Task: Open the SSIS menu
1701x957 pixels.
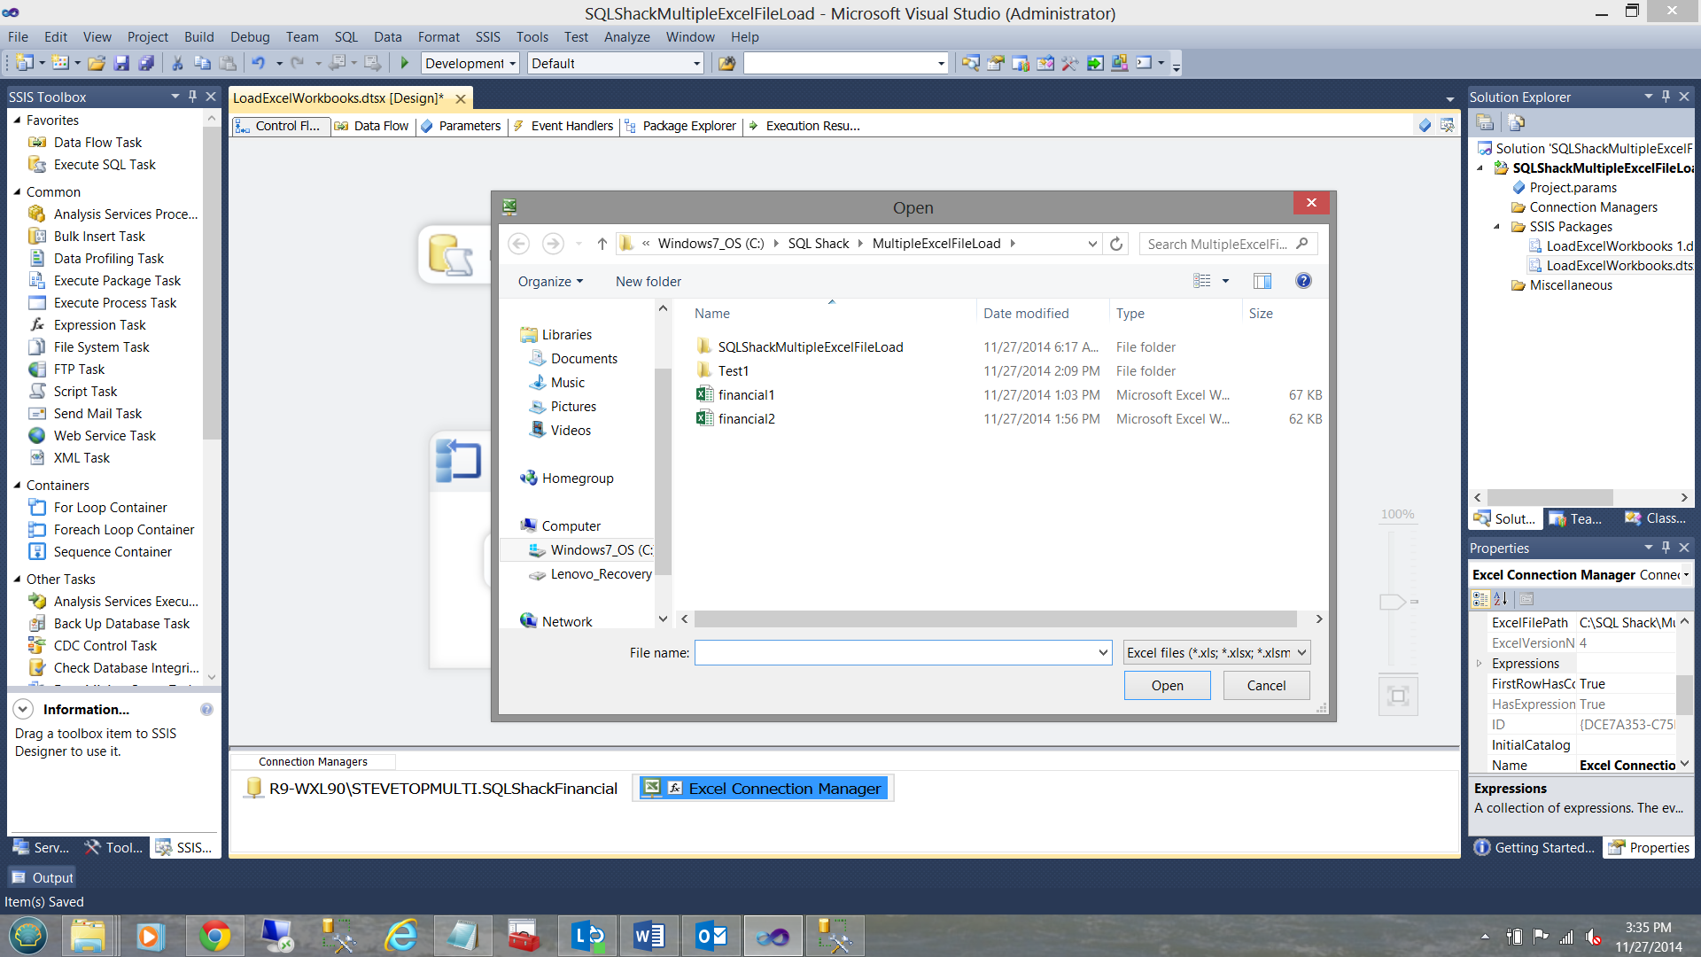Action: tap(486, 37)
